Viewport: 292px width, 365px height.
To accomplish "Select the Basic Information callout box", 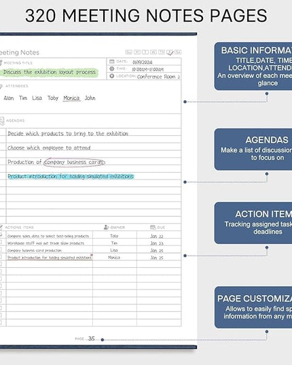I will pyautogui.click(x=253, y=67).
